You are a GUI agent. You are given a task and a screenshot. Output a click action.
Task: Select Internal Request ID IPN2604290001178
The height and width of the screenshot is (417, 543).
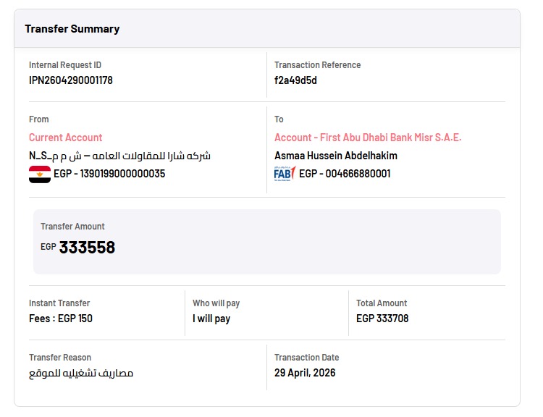coord(71,80)
